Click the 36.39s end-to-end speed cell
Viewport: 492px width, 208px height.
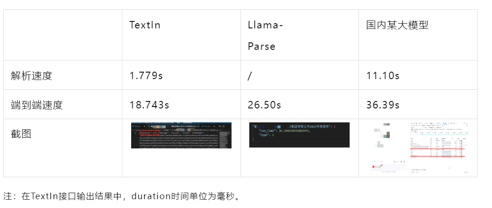pos(383,105)
